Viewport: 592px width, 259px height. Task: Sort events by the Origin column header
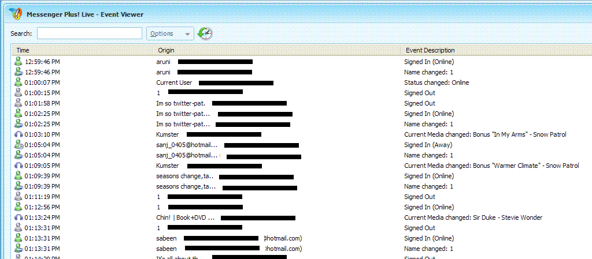(x=275, y=50)
